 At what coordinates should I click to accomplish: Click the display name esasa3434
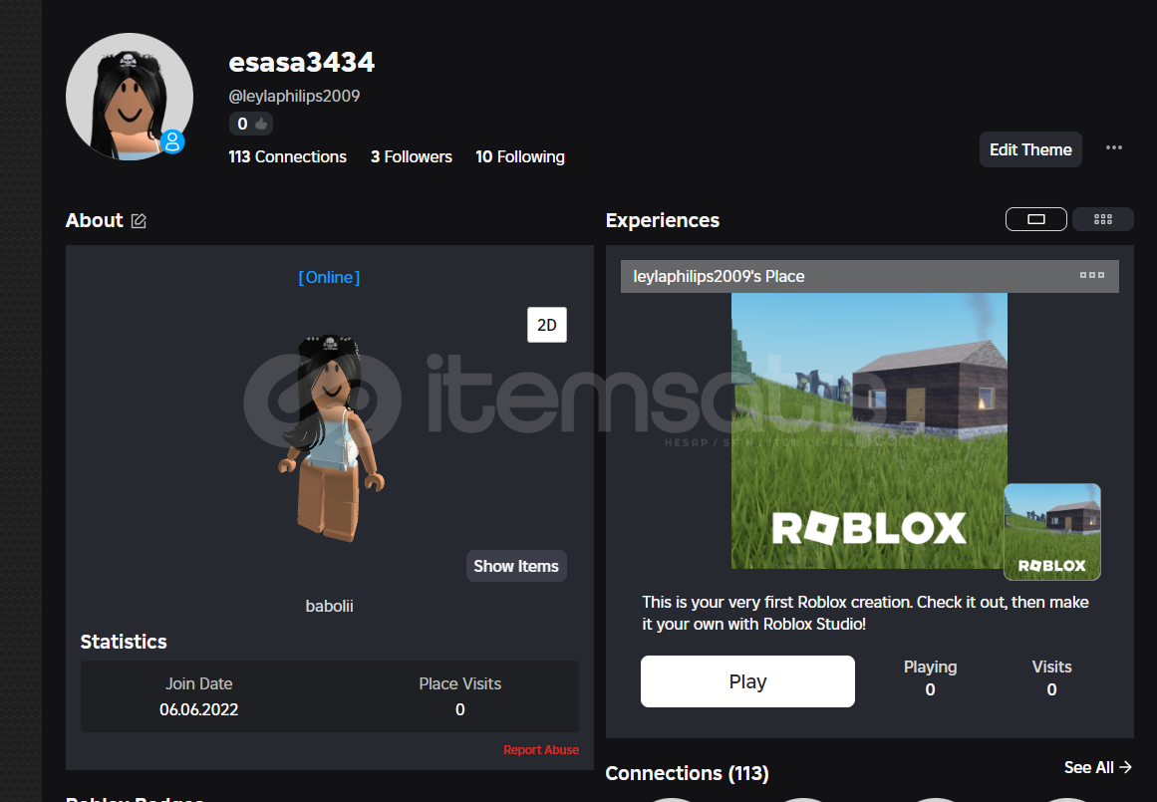(301, 62)
